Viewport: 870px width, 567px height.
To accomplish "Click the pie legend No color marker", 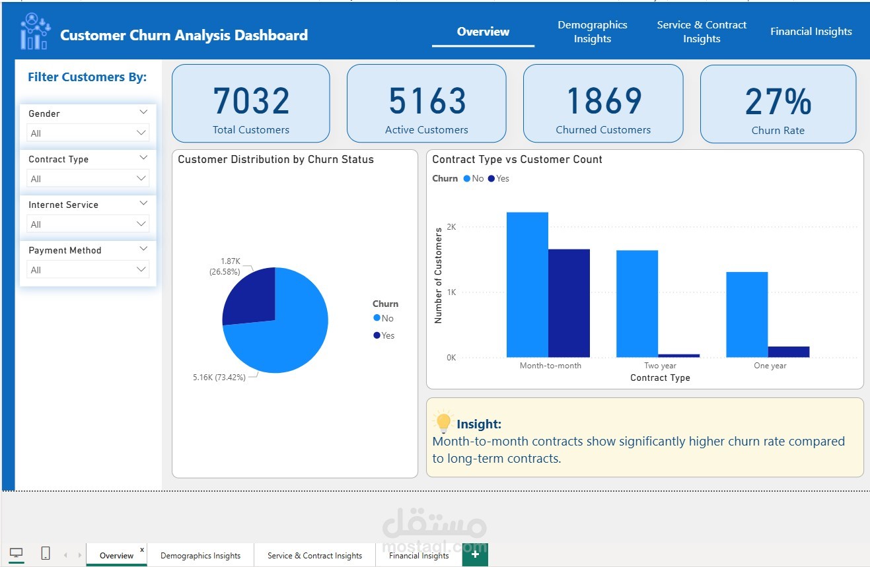I will [x=377, y=317].
